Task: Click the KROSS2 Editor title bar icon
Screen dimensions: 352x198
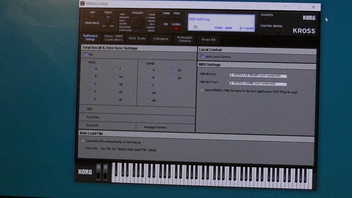Action: click(x=82, y=3)
